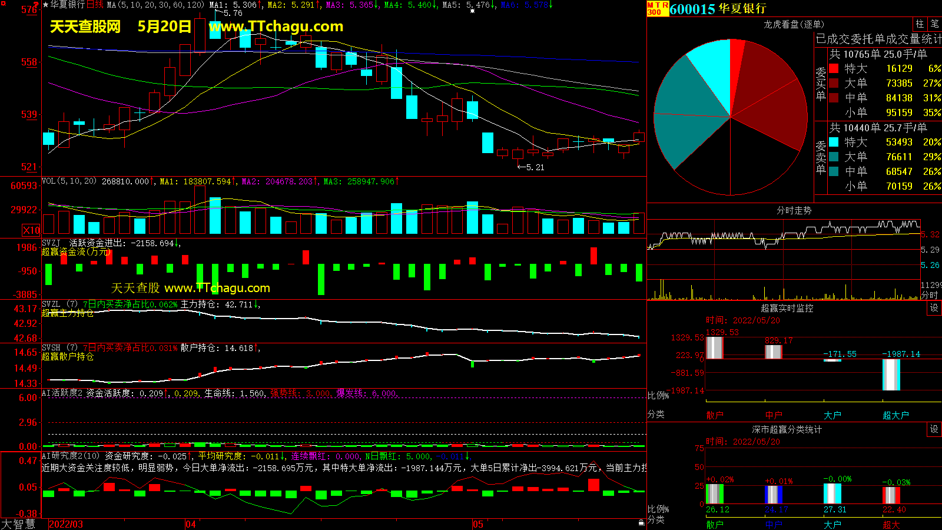
Task: Click the 600015 华夏银行 stock title
Action: tap(718, 9)
